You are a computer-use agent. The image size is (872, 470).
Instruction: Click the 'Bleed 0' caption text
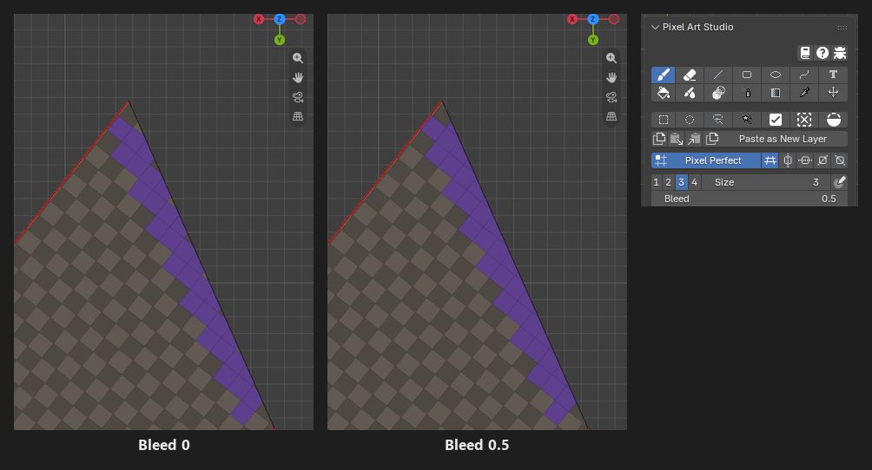164,445
